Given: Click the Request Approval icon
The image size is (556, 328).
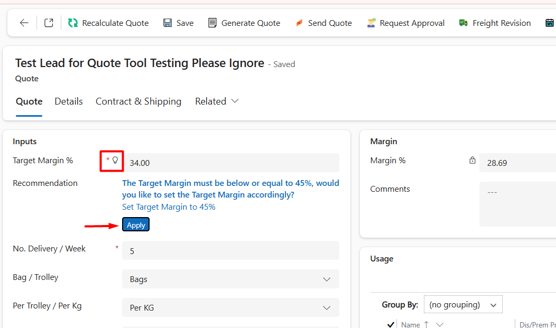Looking at the screenshot, I should [371, 23].
